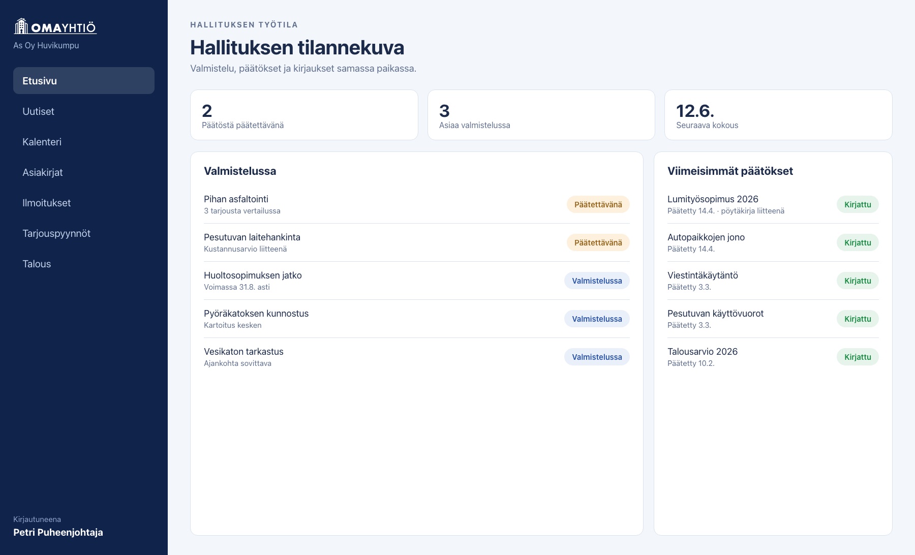The width and height of the screenshot is (915, 555).
Task: Open Vesikaton tarkastus item
Action: pyautogui.click(x=417, y=357)
